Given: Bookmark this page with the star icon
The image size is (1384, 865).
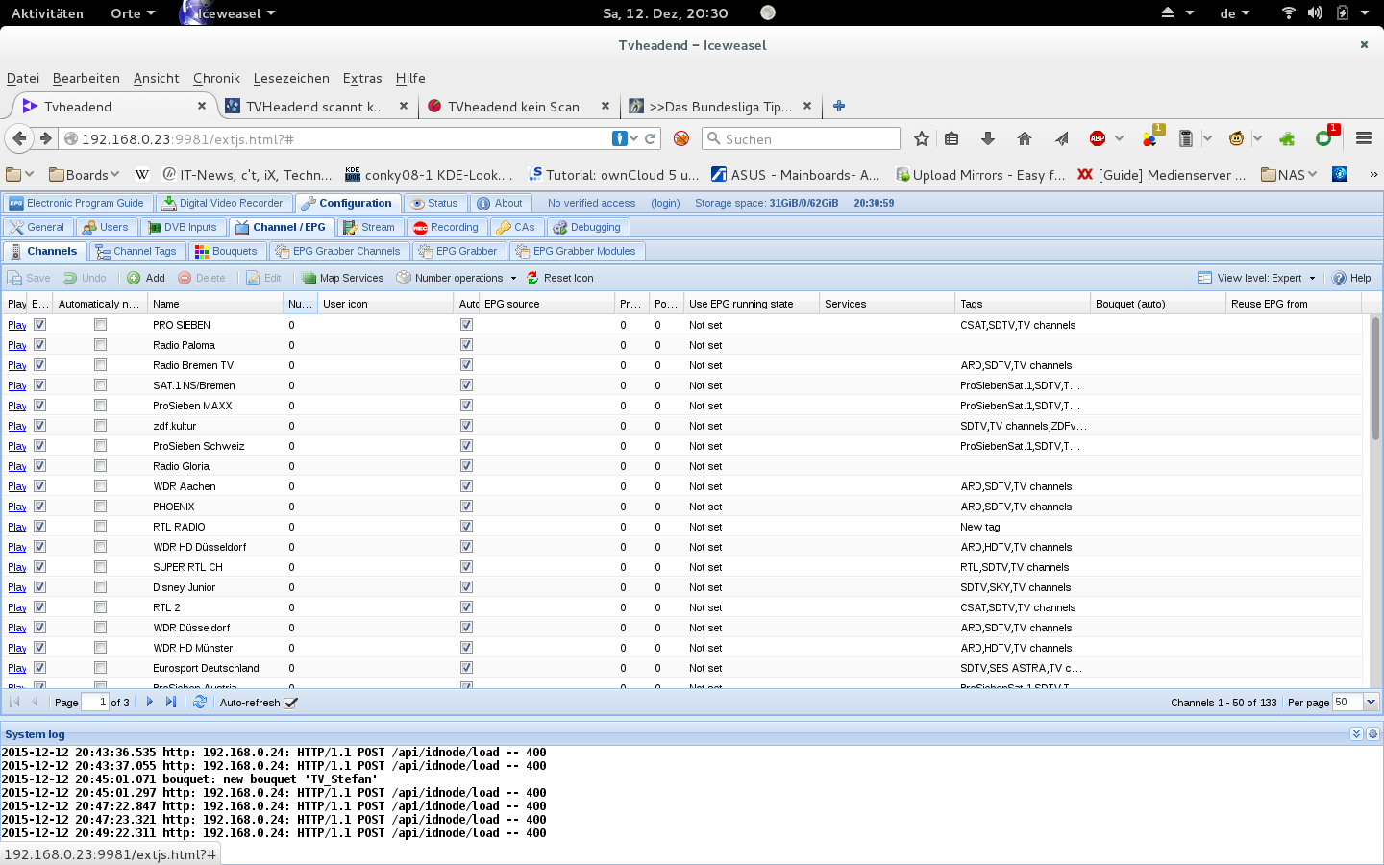Looking at the screenshot, I should [922, 138].
